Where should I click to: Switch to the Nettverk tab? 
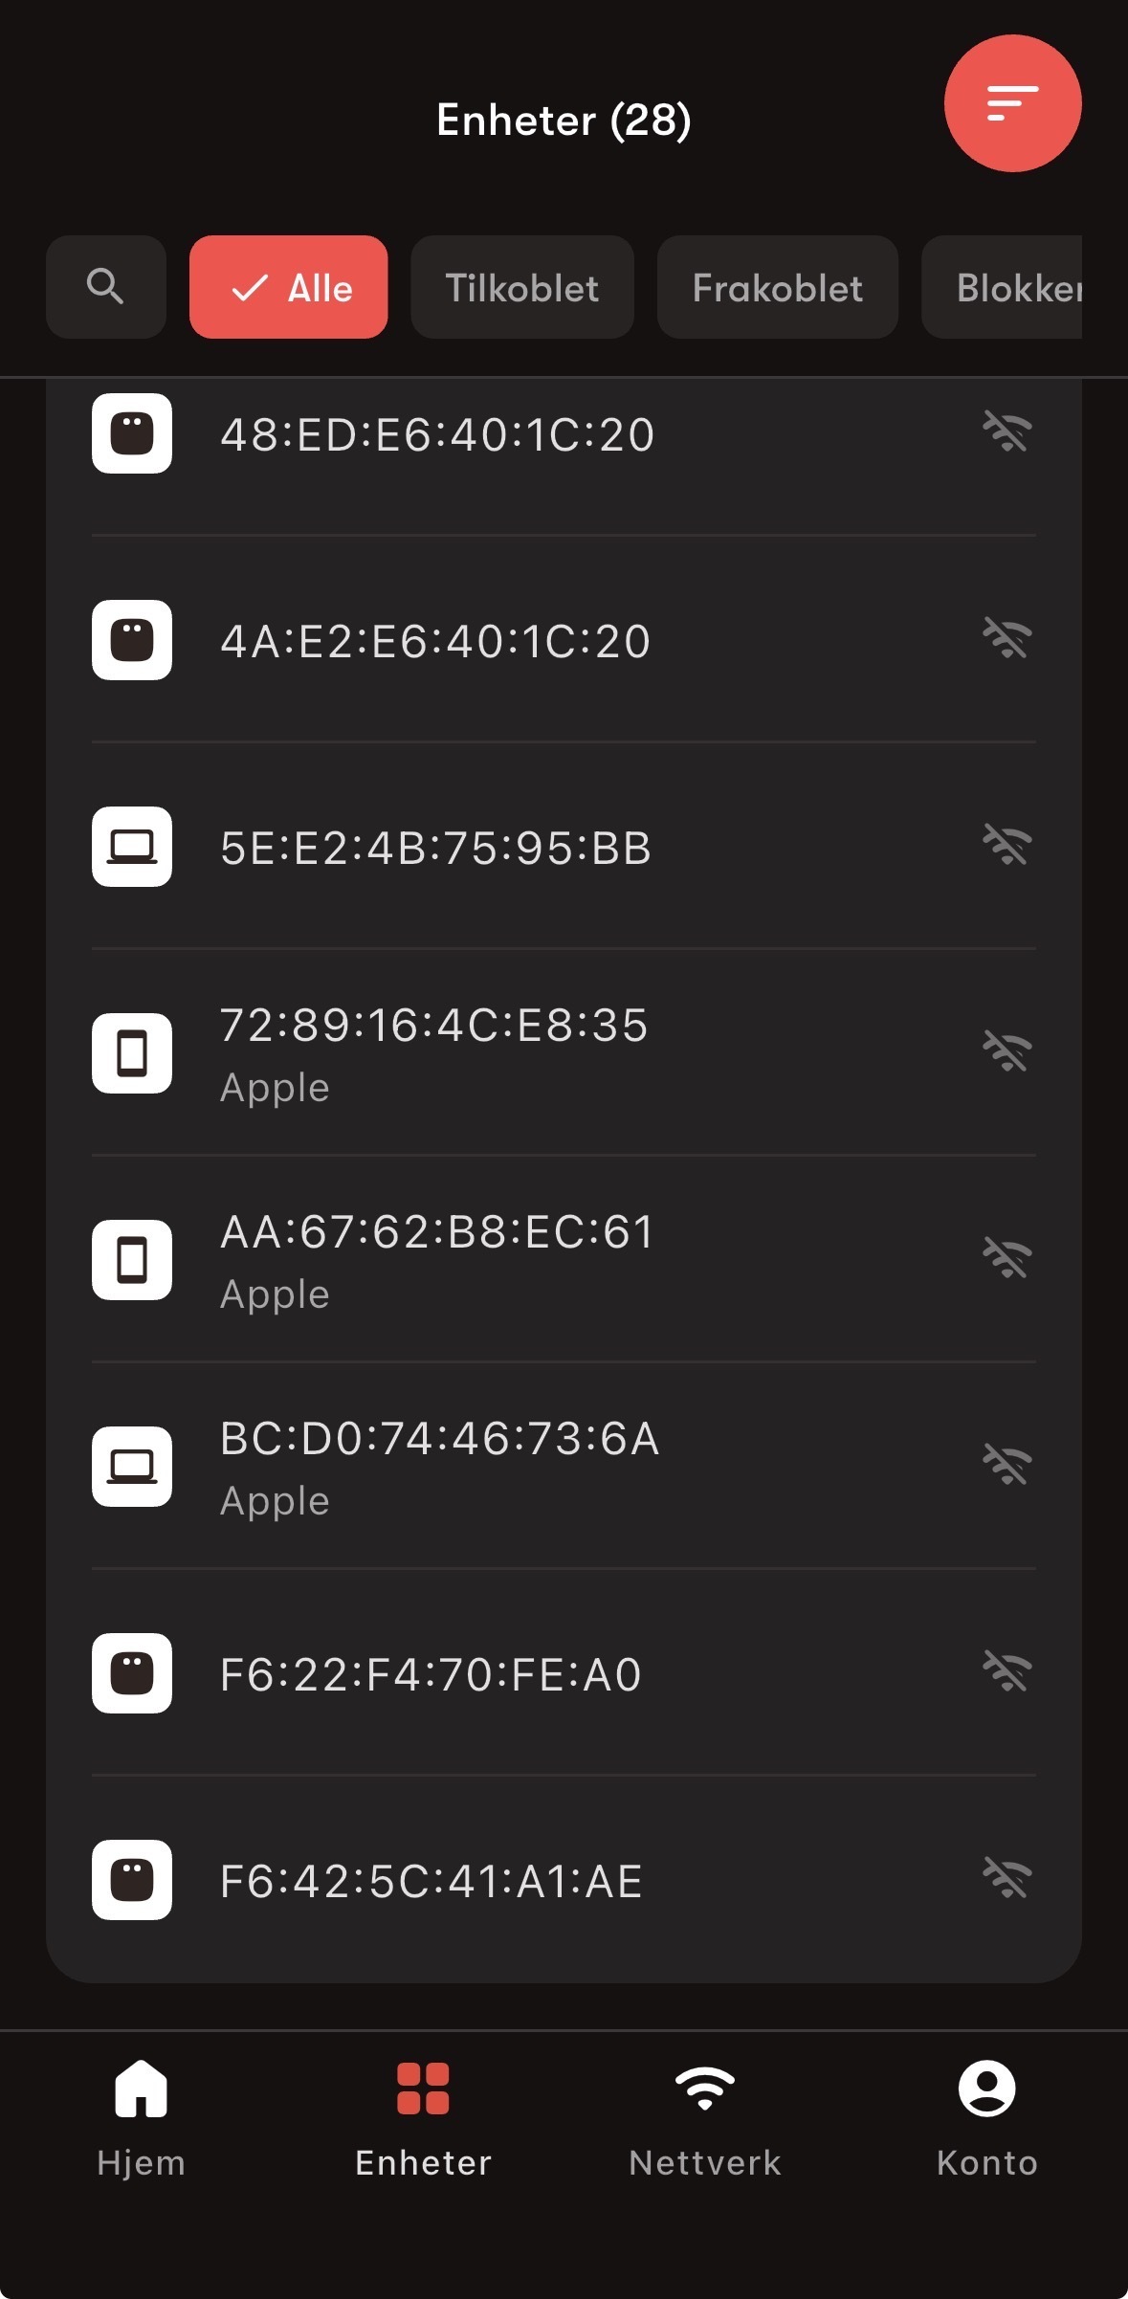pos(705,2116)
